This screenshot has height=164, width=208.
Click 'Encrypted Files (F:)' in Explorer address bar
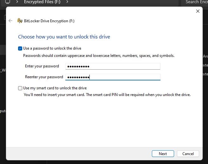pyautogui.click(x=42, y=2)
